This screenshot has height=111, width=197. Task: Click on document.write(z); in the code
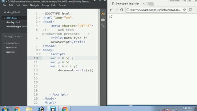click(75, 70)
